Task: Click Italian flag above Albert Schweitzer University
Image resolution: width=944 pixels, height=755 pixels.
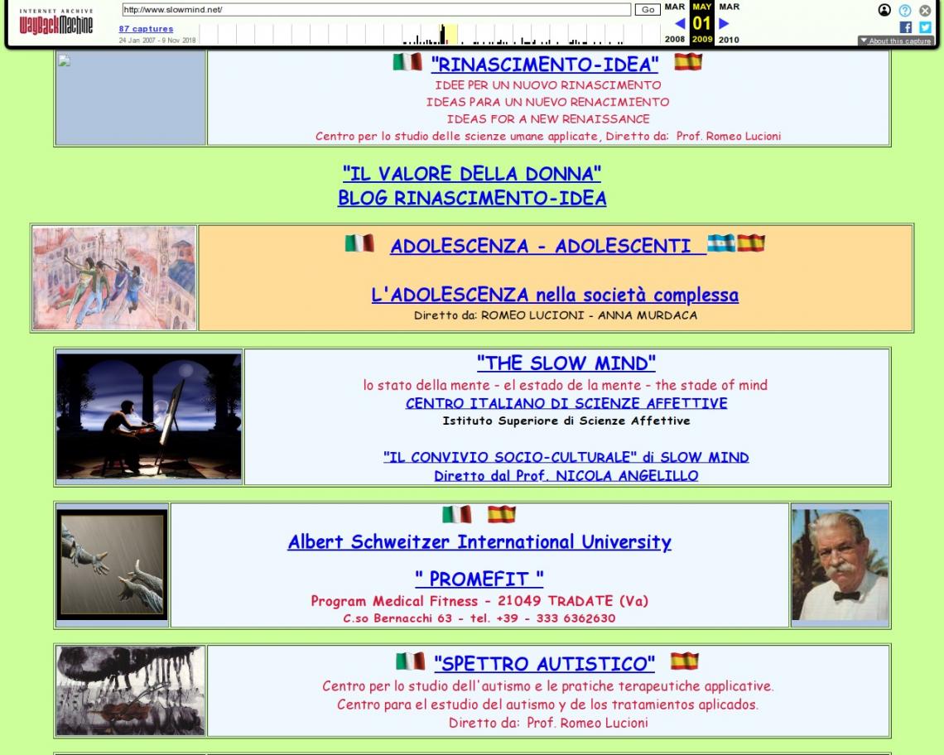Action: [457, 514]
